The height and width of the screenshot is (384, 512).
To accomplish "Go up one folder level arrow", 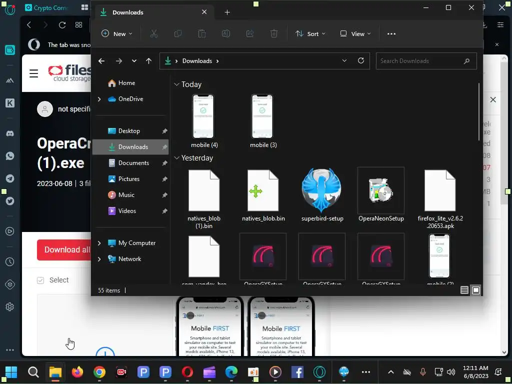I will [x=148, y=61].
